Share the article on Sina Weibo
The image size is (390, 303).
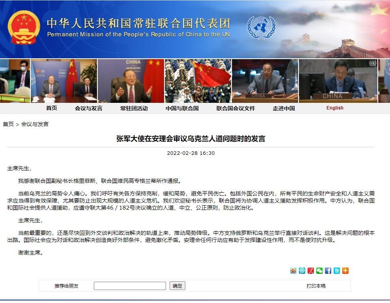(293, 271)
